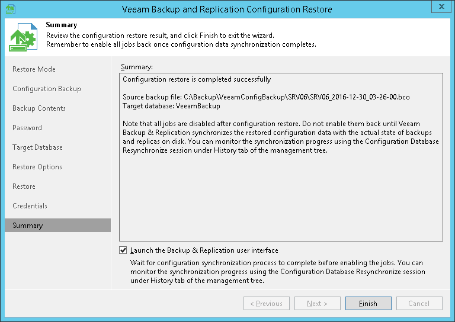Open the Restore Options step

[x=37, y=167]
